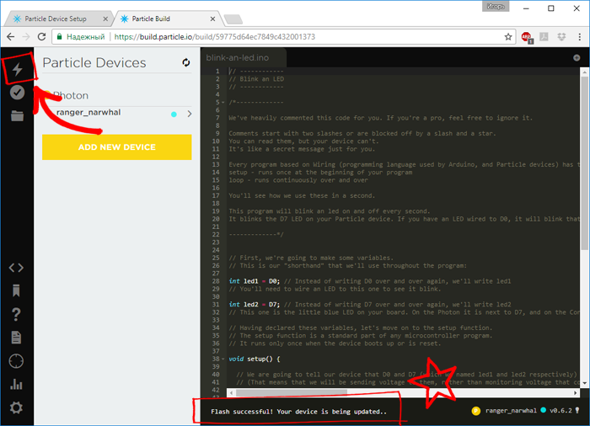Screen dimensions: 590x426
Task: Go forward in browser history
Action: tap(26, 37)
